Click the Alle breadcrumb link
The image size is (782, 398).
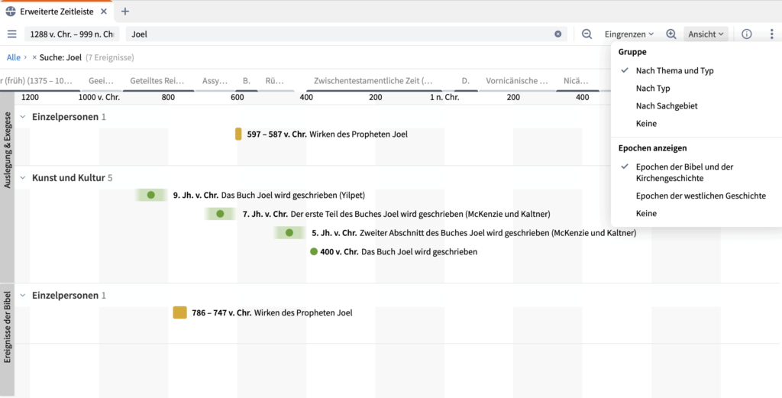13,57
